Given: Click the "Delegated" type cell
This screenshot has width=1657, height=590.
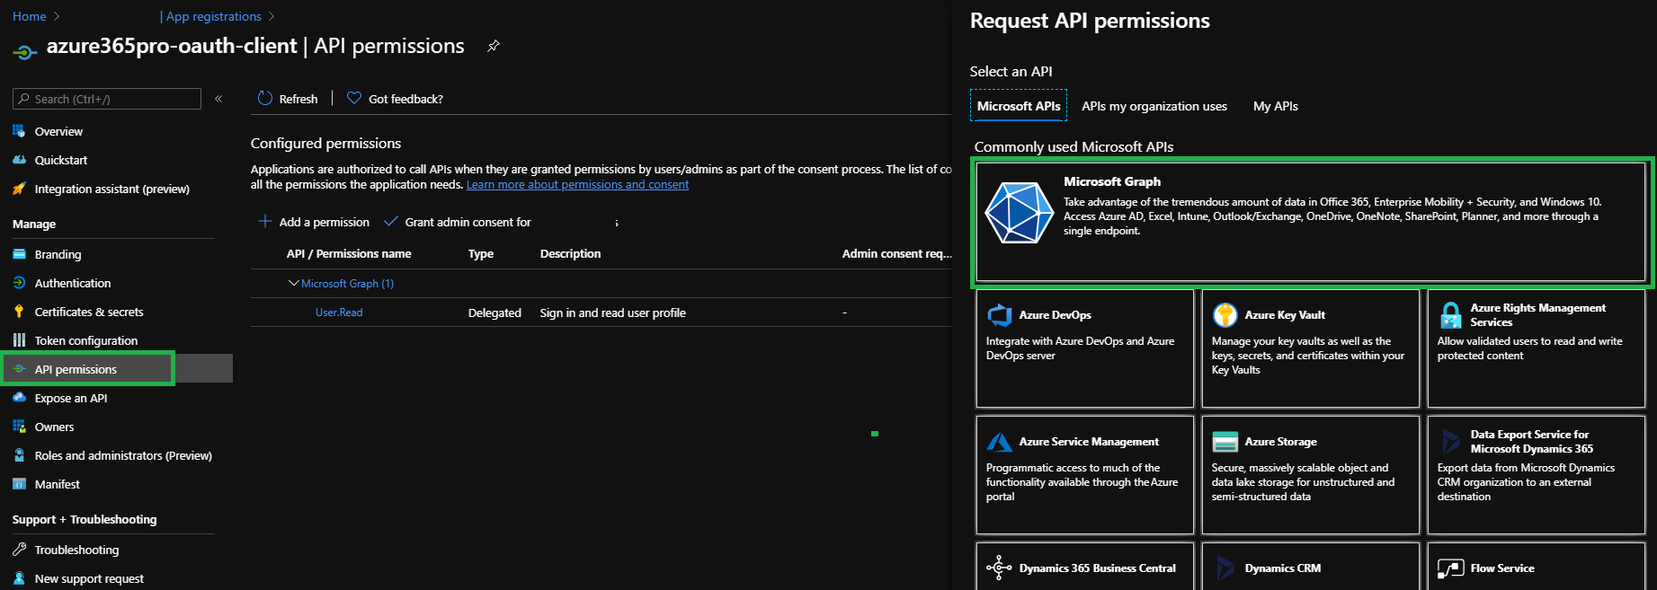Looking at the screenshot, I should coord(494,313).
